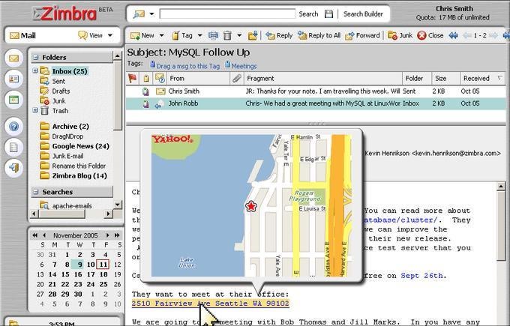510x326 pixels.
Task: Select the Google News folder
Action: point(79,146)
